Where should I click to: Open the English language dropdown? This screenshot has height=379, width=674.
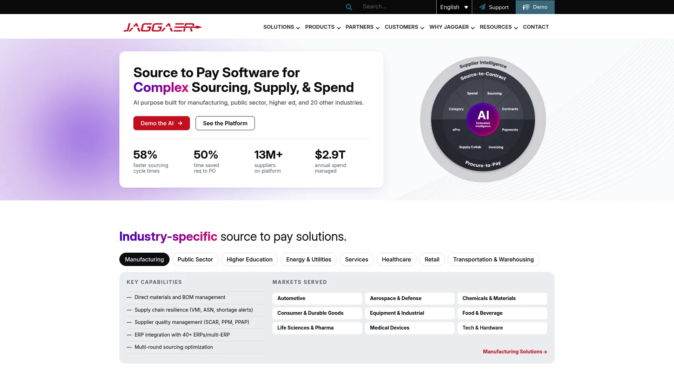point(454,7)
